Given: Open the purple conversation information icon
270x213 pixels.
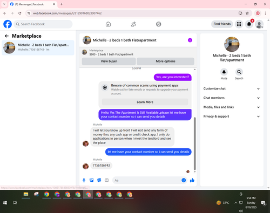Looking at the screenshot, I should click(190, 40).
